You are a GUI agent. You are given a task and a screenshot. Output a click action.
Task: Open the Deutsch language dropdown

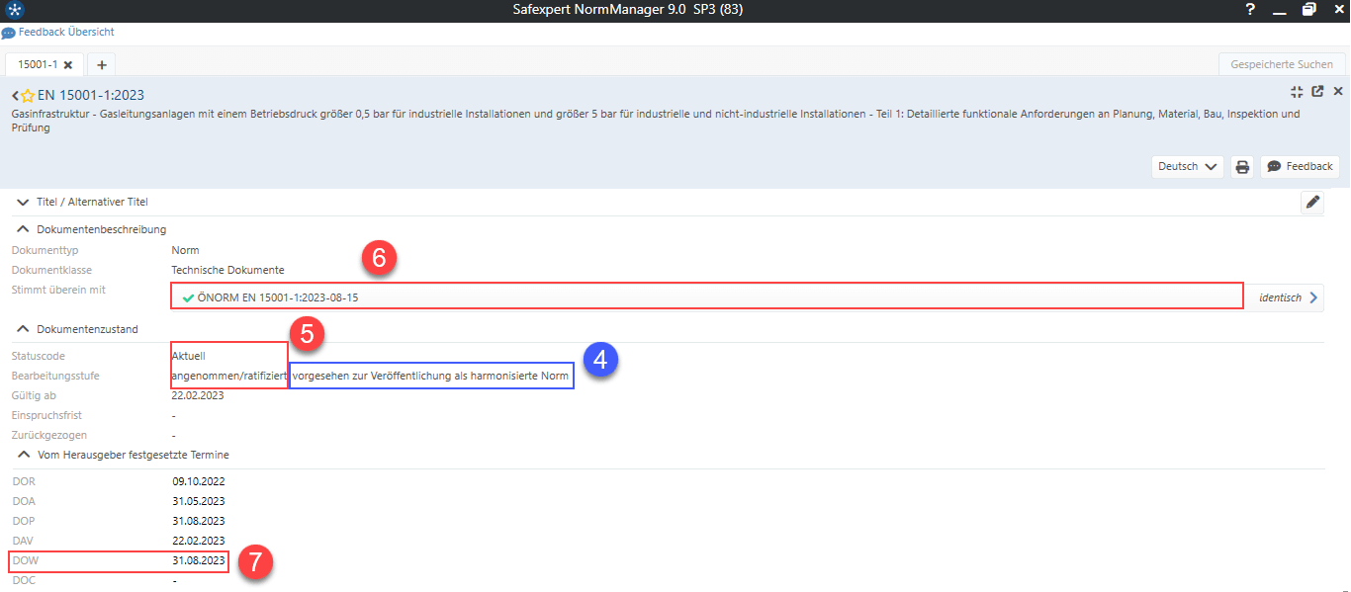point(1187,167)
